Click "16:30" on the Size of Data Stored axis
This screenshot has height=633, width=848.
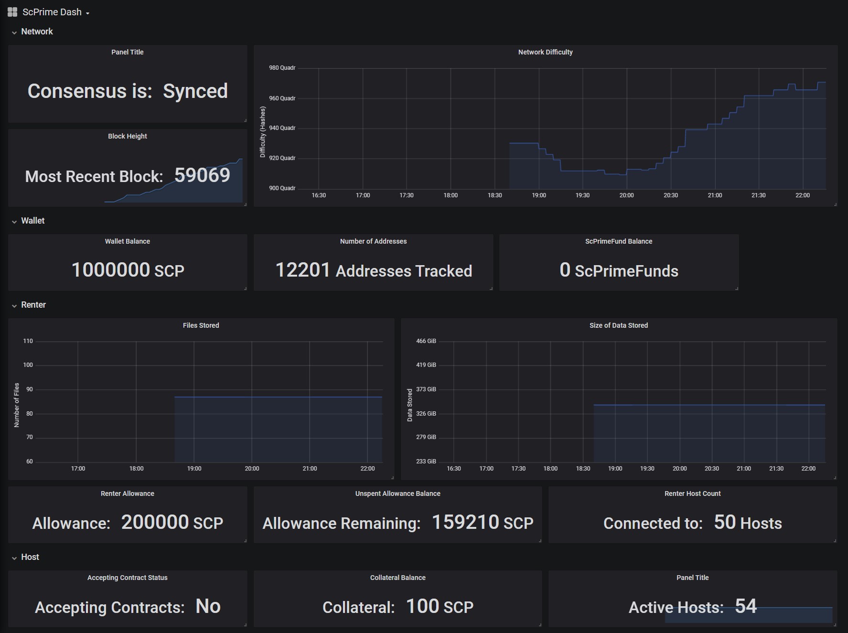click(454, 469)
